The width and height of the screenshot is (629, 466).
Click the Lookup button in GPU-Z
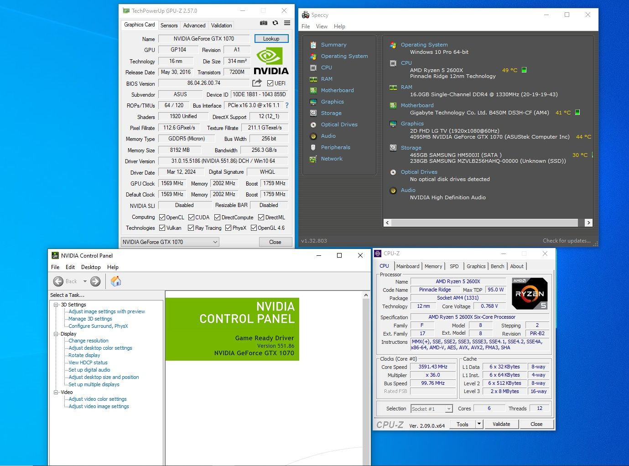(271, 39)
